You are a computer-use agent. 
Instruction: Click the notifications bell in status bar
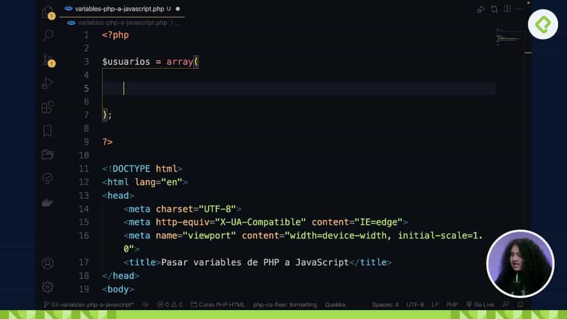tap(519, 304)
